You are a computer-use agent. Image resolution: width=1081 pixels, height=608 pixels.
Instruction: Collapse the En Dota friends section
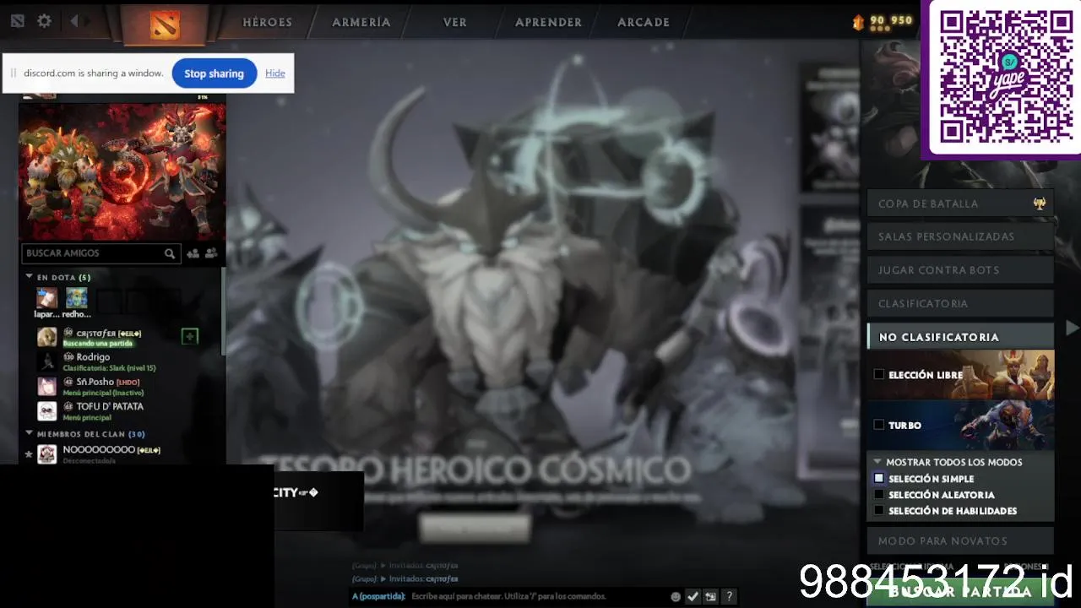29,277
